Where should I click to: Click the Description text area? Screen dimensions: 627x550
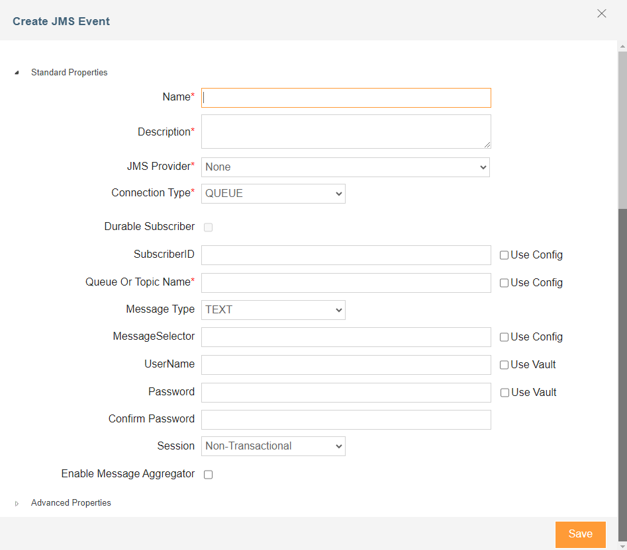tap(346, 132)
